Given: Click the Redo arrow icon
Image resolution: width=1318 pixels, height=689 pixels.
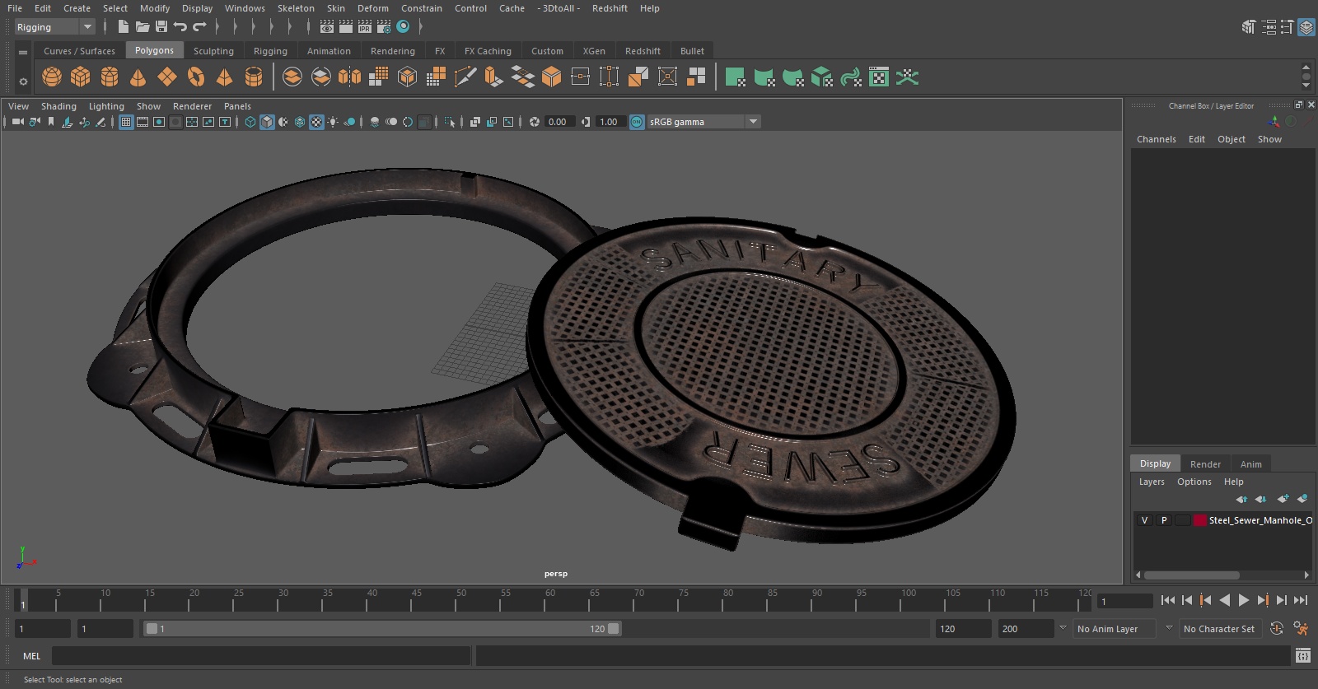Looking at the screenshot, I should click(x=199, y=27).
